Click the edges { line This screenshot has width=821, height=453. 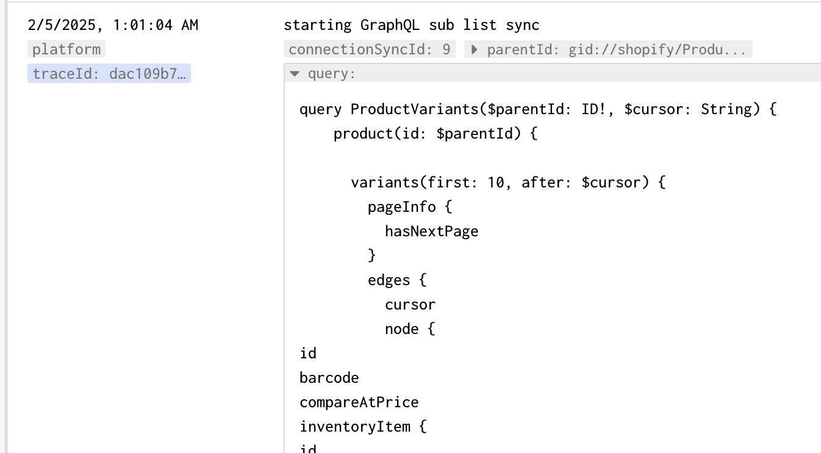tap(397, 280)
